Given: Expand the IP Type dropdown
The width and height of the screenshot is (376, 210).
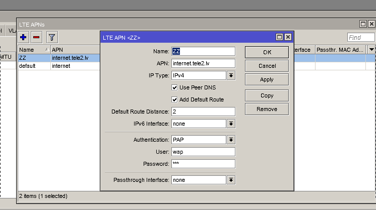Looking at the screenshot, I should 231,75.
